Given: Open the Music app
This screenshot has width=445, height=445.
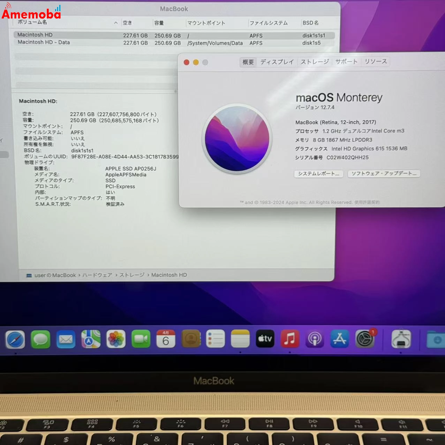Looking at the screenshot, I should coord(290,339).
